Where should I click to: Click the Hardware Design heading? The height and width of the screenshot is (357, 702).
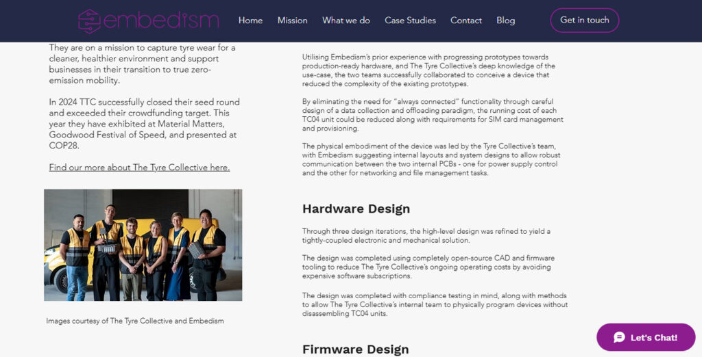356,209
